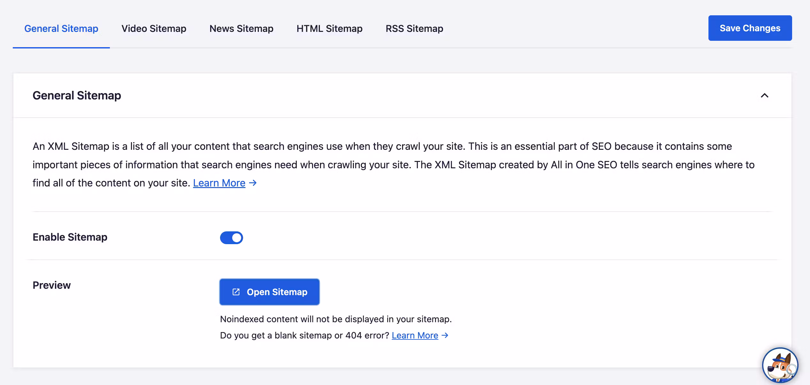Switch to the Video Sitemap tab
Image resolution: width=810 pixels, height=385 pixels.
154,29
